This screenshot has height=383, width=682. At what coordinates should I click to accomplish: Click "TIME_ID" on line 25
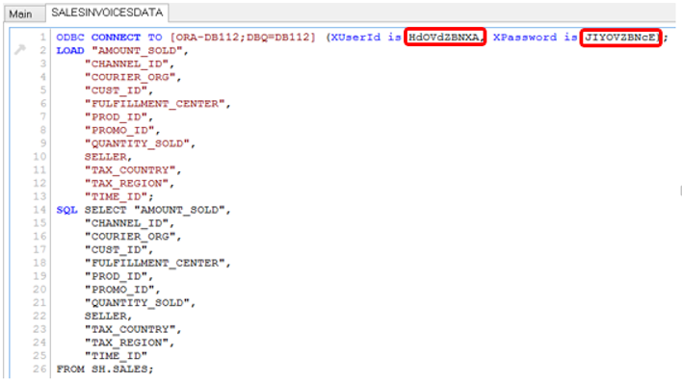[117, 356]
